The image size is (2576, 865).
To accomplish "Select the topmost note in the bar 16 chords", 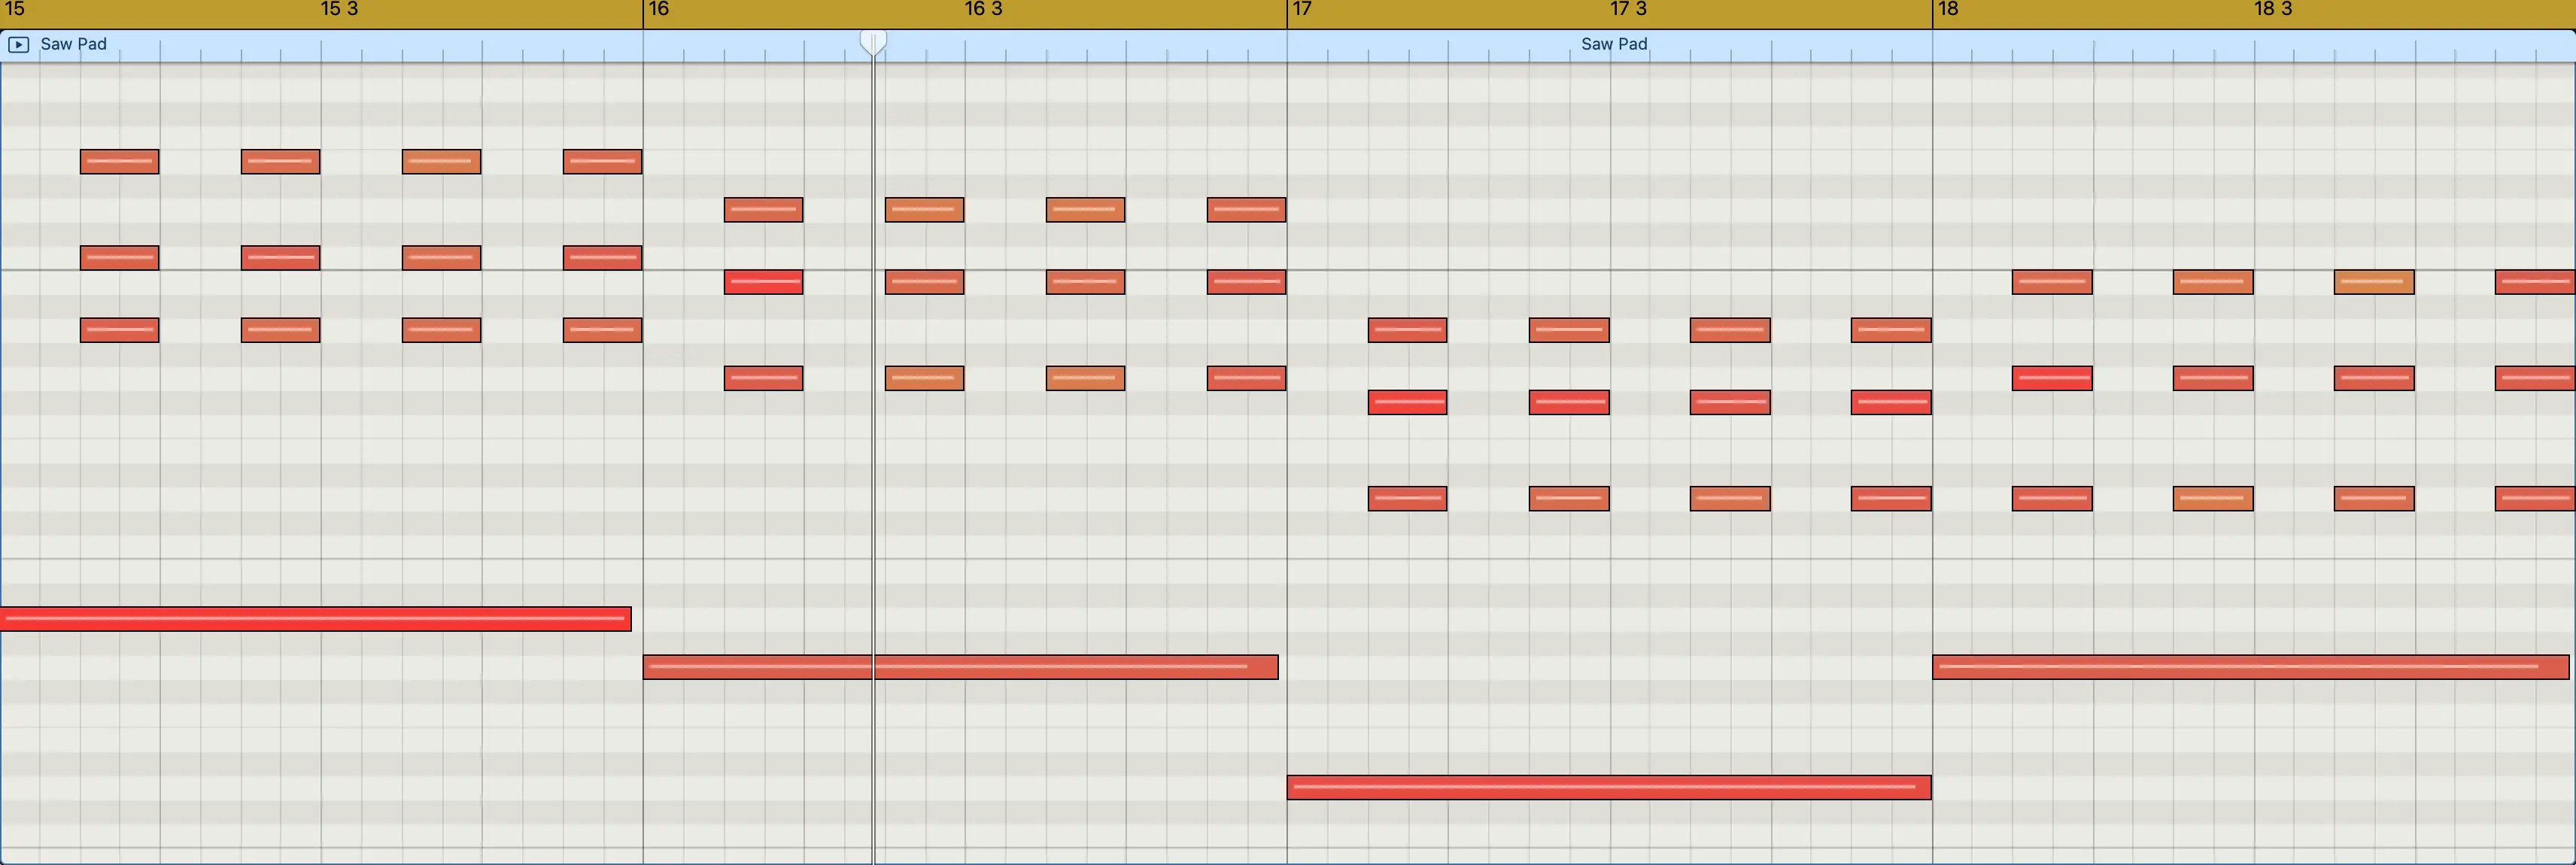I will (763, 210).
